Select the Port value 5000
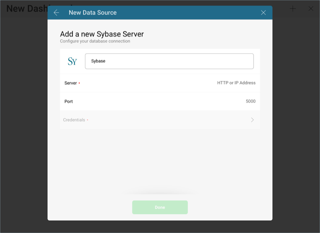Screen dimensions: 320x233 [x=250, y=101]
